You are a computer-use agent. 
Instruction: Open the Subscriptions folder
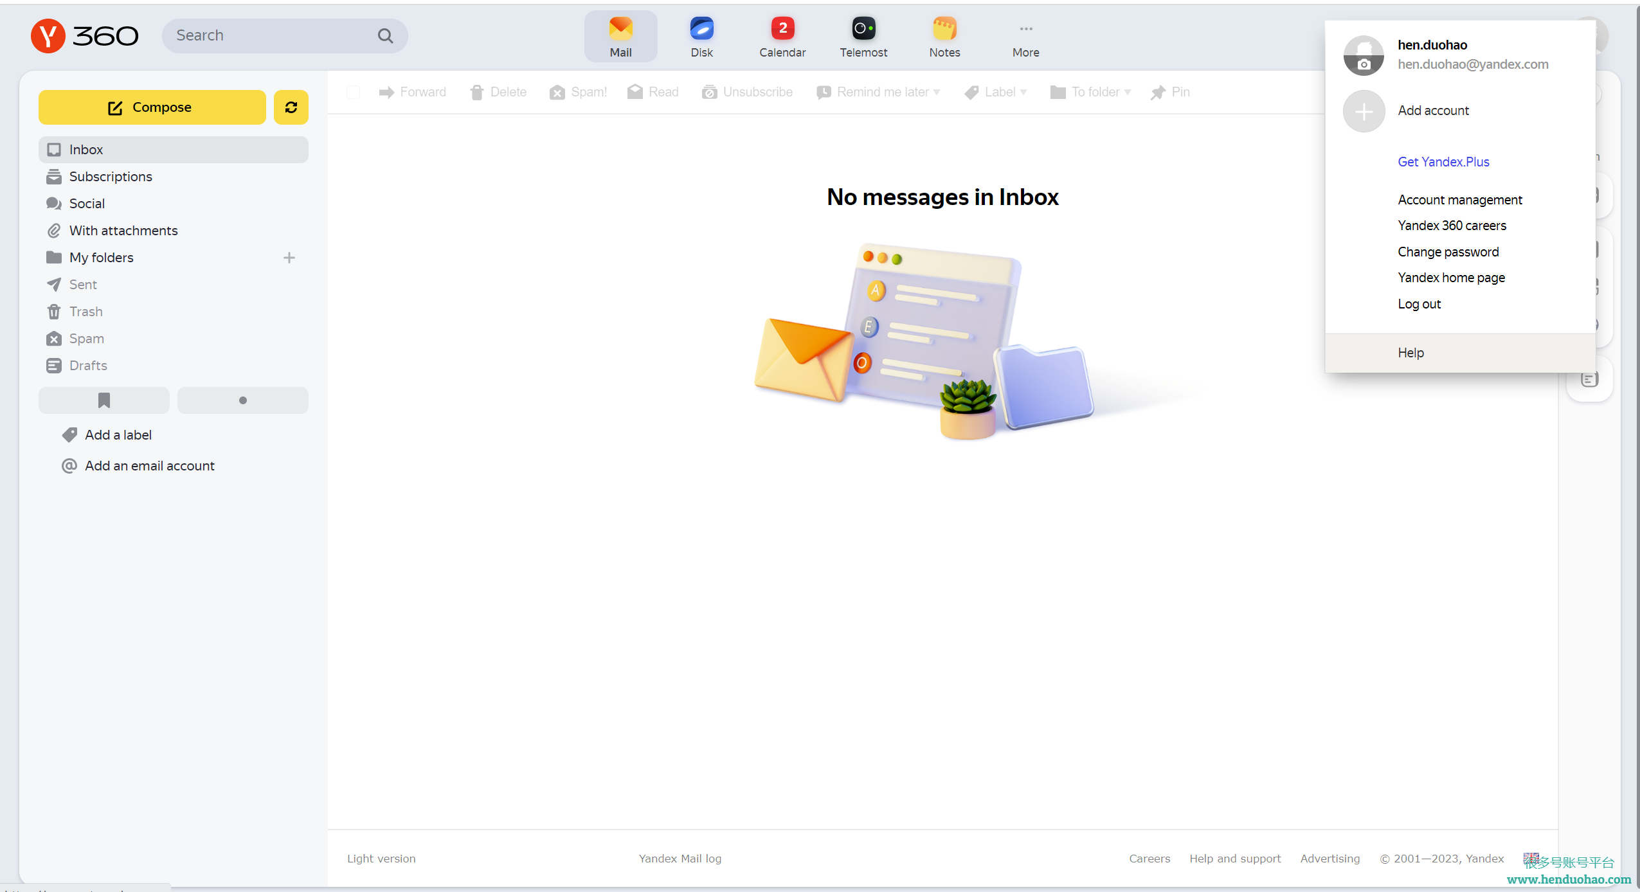point(174,177)
